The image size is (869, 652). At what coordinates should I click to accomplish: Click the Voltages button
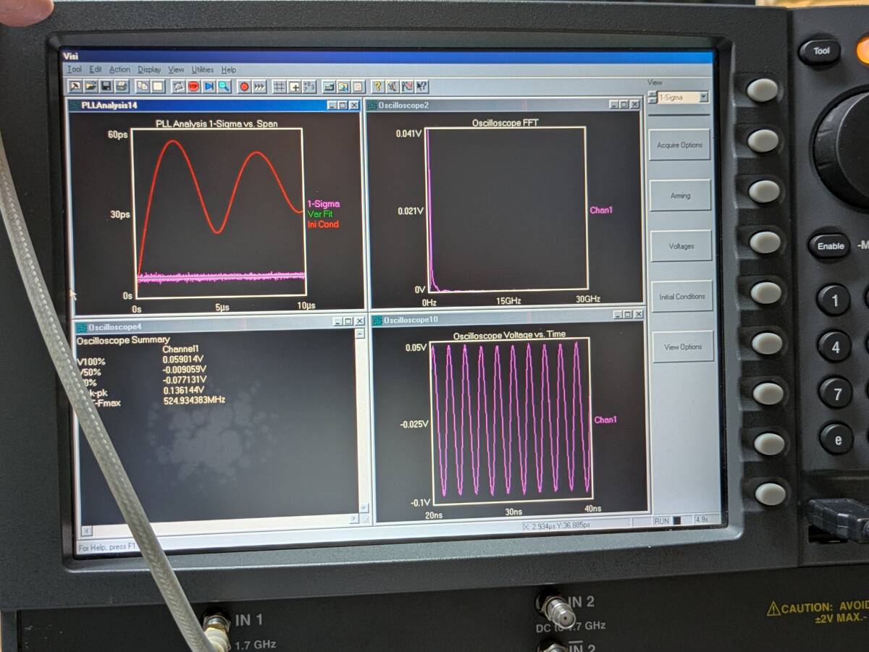681,246
